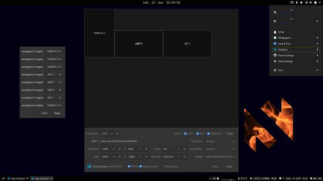Open the Shell settings submenu

tap(296, 62)
